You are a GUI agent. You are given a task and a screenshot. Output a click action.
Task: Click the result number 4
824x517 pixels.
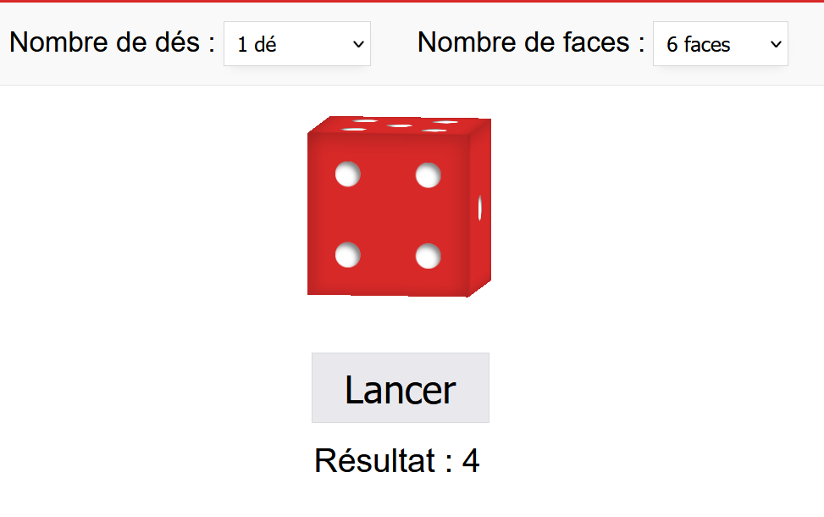tap(471, 461)
